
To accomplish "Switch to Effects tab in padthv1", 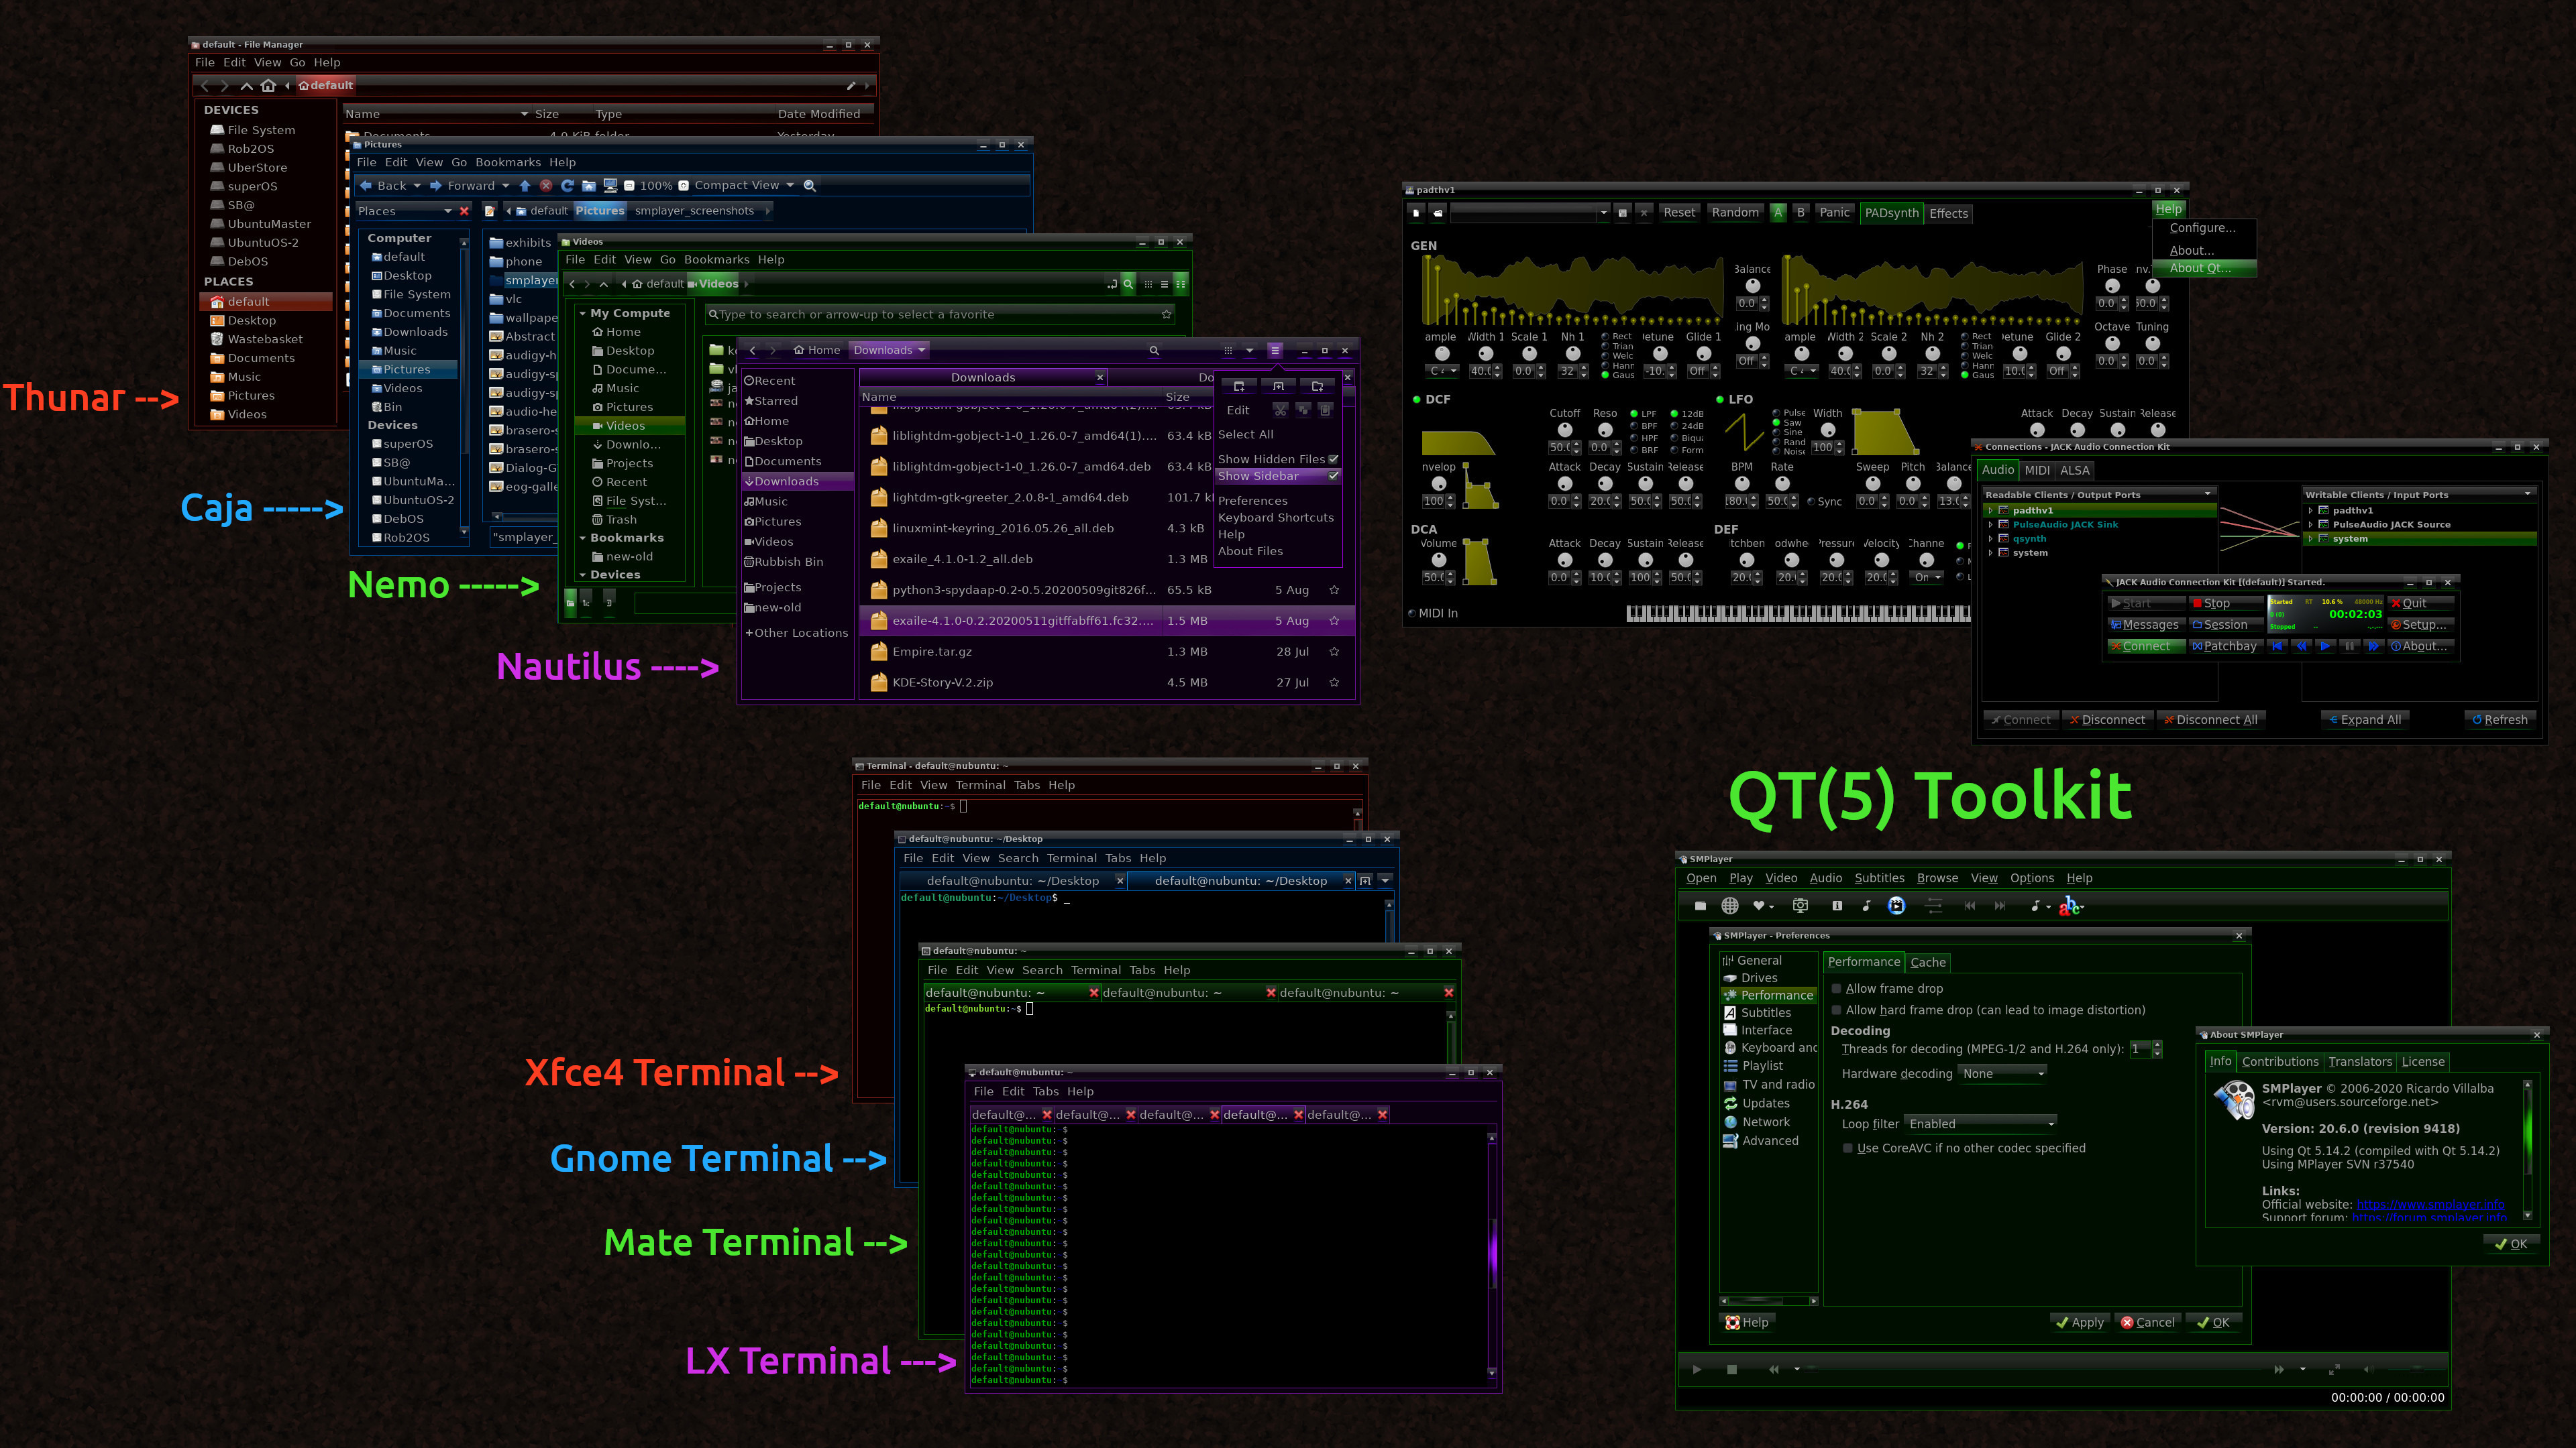I will tap(1948, 214).
